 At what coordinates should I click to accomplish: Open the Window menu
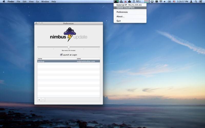pos(45,2)
